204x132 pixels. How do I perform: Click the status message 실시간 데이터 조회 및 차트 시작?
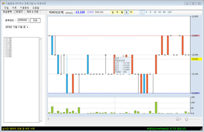pos(18,129)
